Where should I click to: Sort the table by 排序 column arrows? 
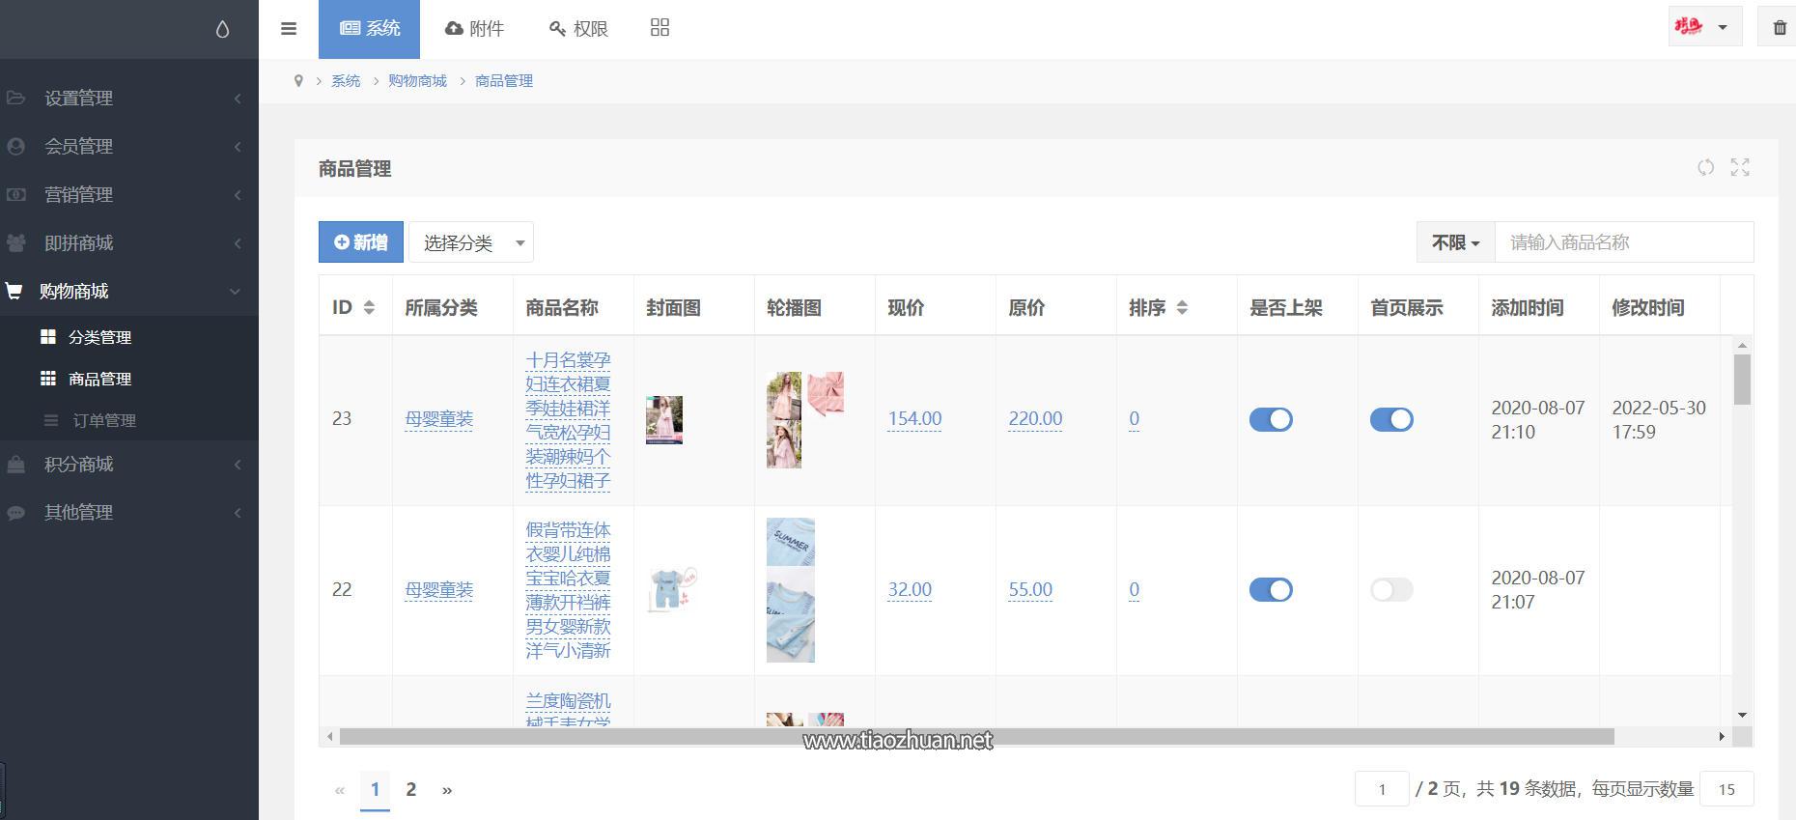click(x=1182, y=308)
